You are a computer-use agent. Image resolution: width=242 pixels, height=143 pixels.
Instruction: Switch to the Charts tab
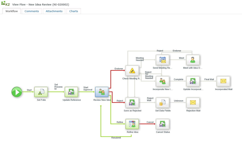coord(74,11)
